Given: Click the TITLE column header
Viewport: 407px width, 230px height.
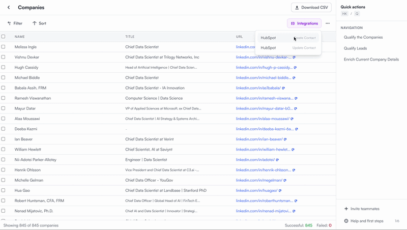Looking at the screenshot, I should tap(130, 37).
